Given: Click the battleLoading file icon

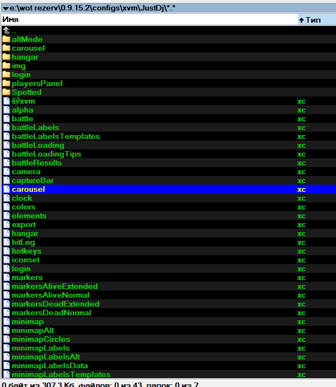Looking at the screenshot, I should coord(7,145).
